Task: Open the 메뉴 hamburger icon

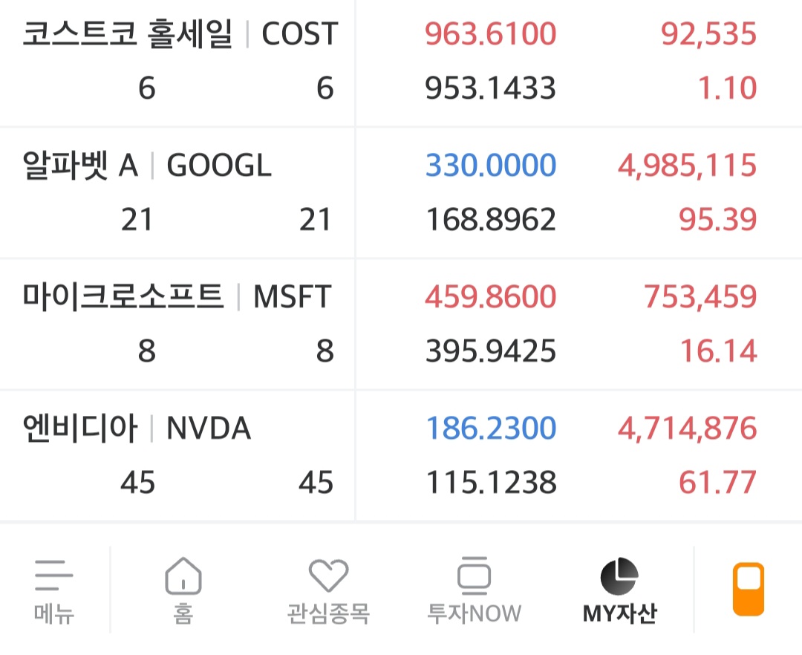Action: [53, 576]
